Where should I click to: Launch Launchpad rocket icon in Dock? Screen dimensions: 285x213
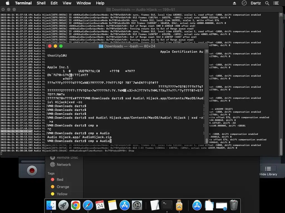pyautogui.click(x=63, y=206)
